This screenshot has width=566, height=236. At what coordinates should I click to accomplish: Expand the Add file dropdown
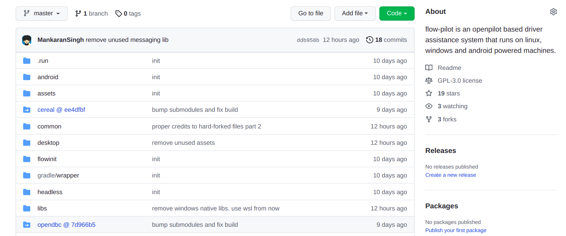click(x=355, y=13)
